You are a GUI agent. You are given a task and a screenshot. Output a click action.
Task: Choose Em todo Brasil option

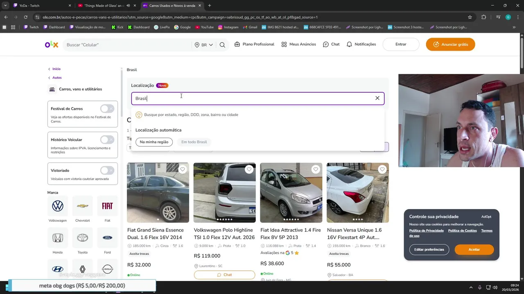[x=194, y=142]
